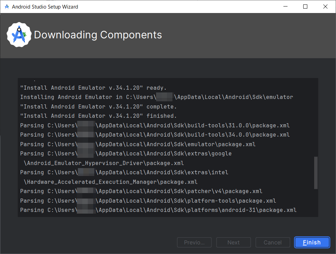Click the Android Emulator "finished" log line
Image resolution: width=336 pixels, height=254 pixels.
point(98,116)
